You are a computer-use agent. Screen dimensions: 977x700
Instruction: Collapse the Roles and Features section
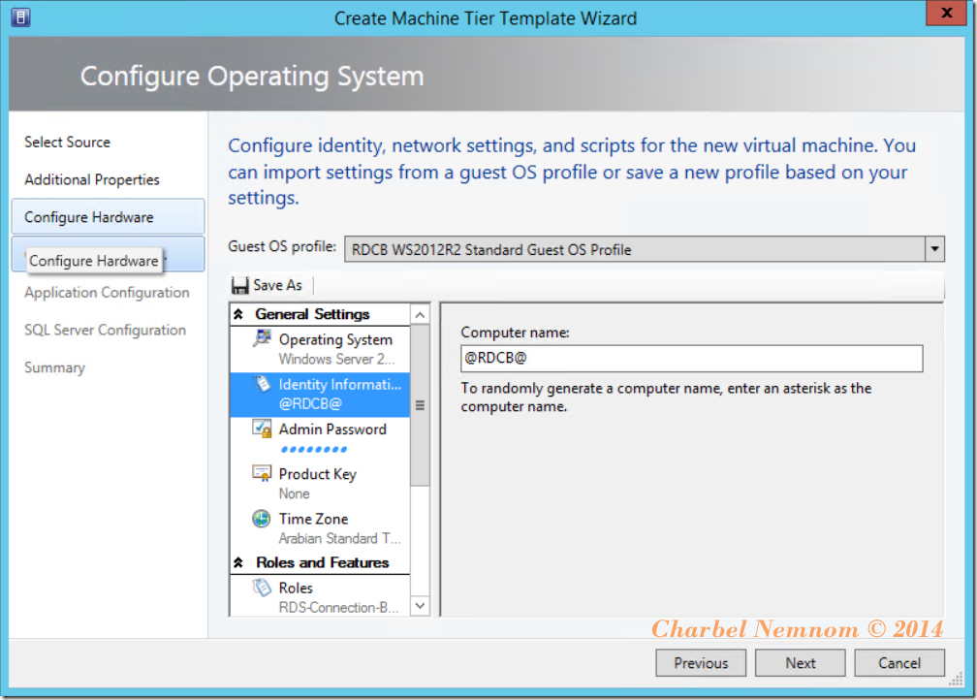[238, 563]
